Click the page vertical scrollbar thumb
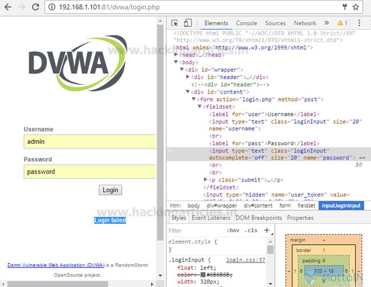 160,132
